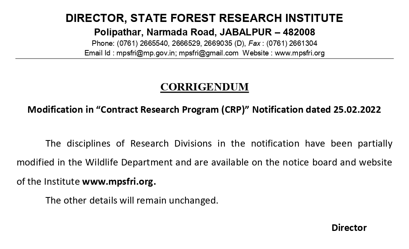Click the www.mpsfri.org link in the body text
The height and width of the screenshot is (249, 409).
click(x=119, y=182)
